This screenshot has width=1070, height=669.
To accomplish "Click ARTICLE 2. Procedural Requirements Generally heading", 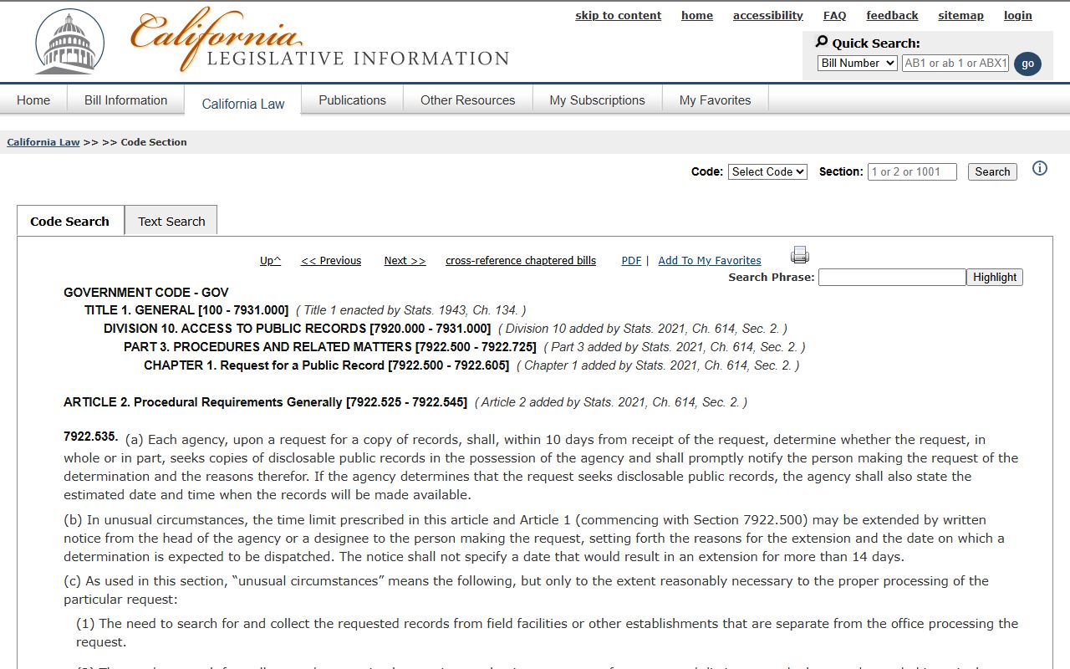I will click(x=266, y=402).
